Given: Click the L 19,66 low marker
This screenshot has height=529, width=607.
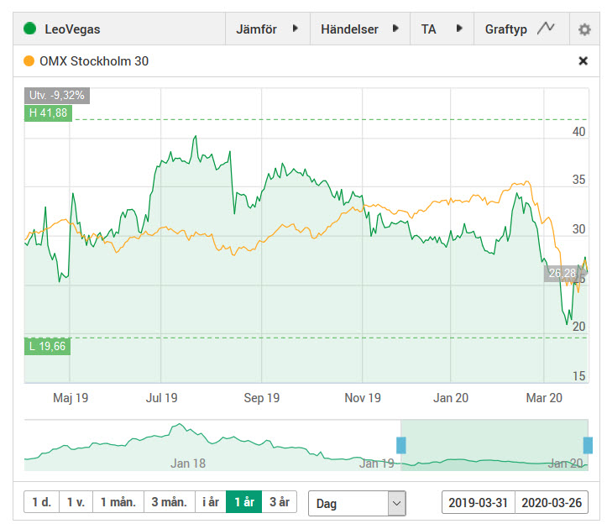Looking at the screenshot, I should pyautogui.click(x=47, y=346).
